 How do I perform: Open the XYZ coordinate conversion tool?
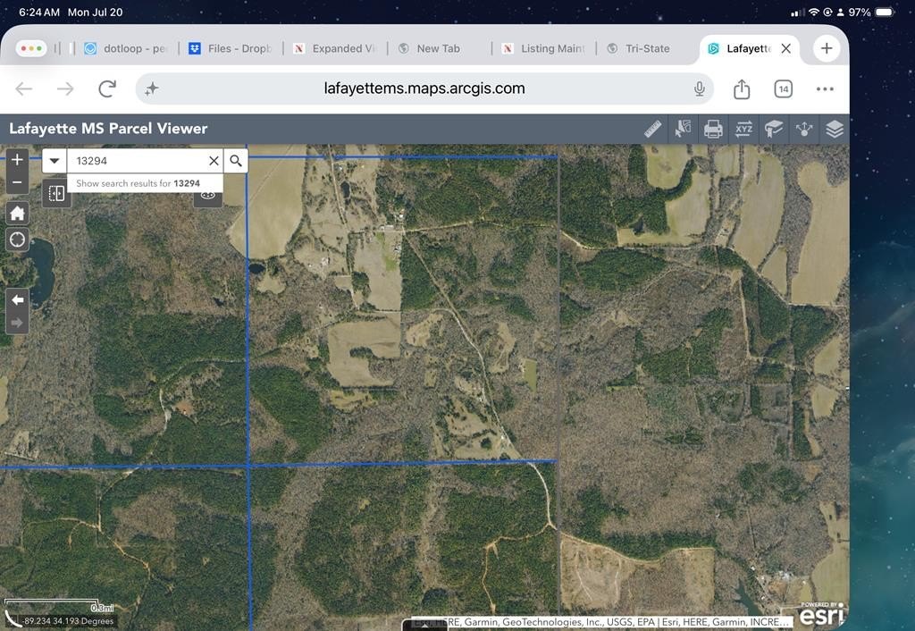pyautogui.click(x=743, y=129)
